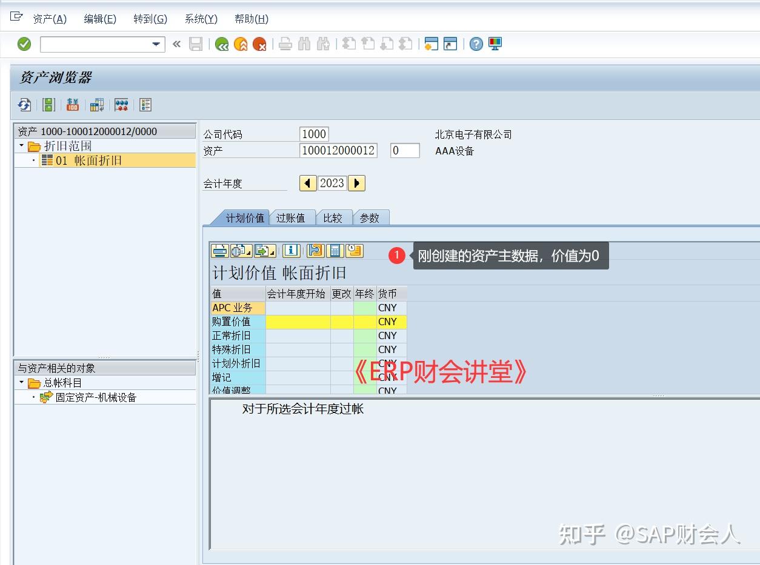Viewport: 760px width, 565px height.
Task: Click the legend display icon on asset toolbar
Action: click(145, 105)
